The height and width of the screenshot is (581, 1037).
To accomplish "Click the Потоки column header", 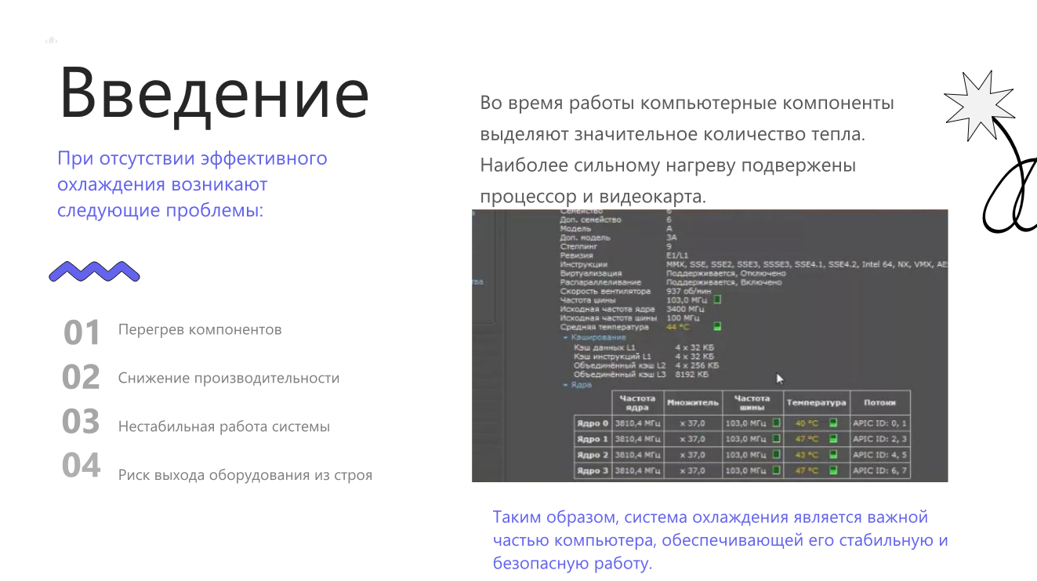I will (x=879, y=403).
